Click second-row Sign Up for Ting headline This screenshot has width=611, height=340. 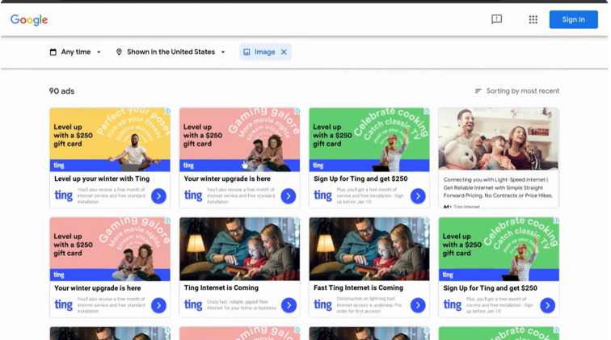(491, 288)
